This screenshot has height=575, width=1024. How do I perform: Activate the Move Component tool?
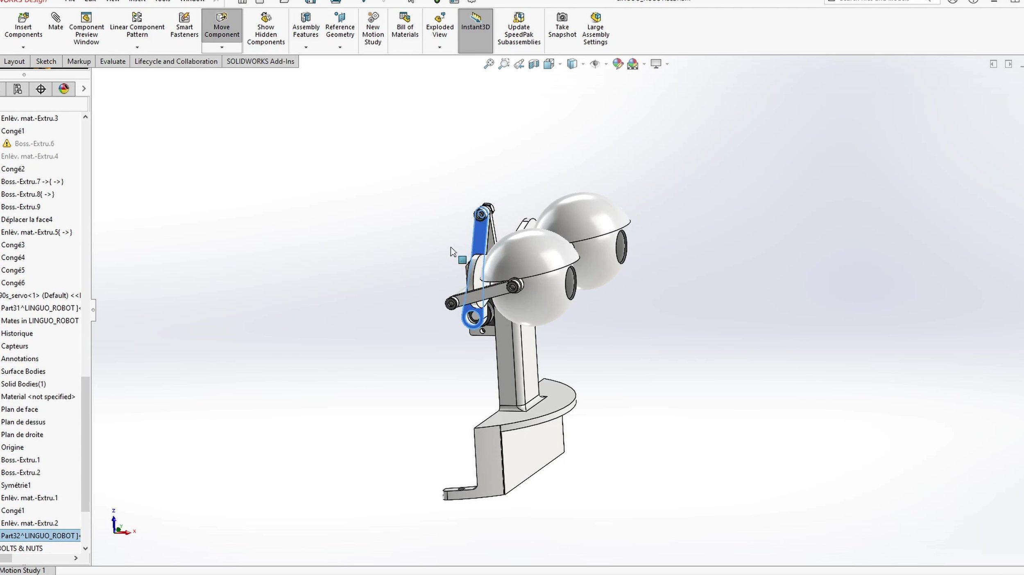pos(222,25)
